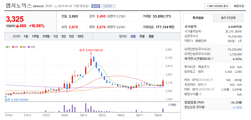Click the 최저 2,160 (07/03) marker
The width and height of the screenshot is (251, 120).
tap(17, 100)
